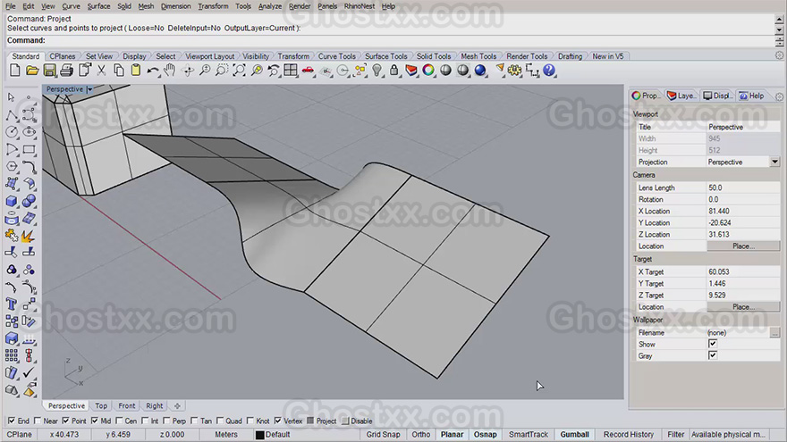Click the light bulb Hide icon
Screen dimensions: 787x442
click(377, 71)
